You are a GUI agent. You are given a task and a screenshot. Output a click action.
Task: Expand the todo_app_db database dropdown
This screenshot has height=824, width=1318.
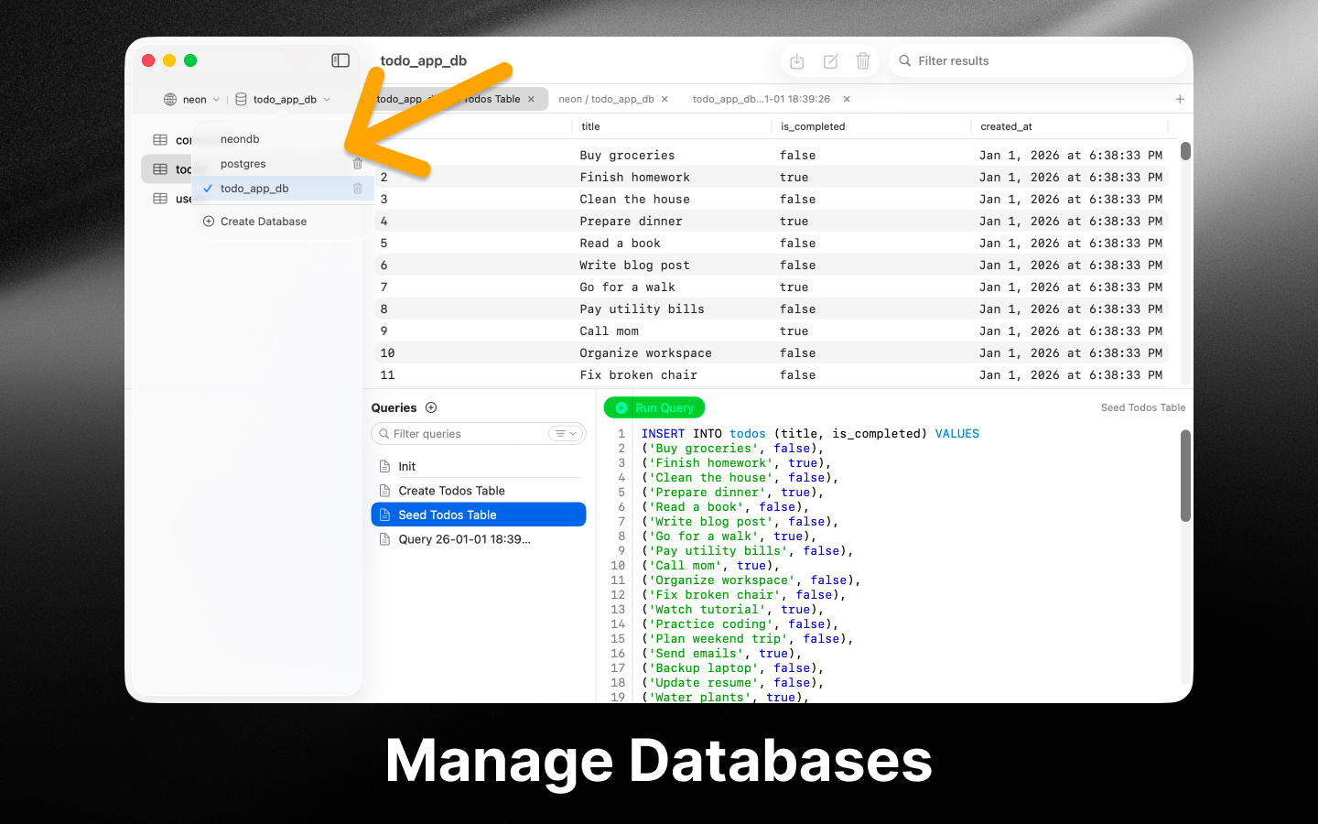click(327, 99)
